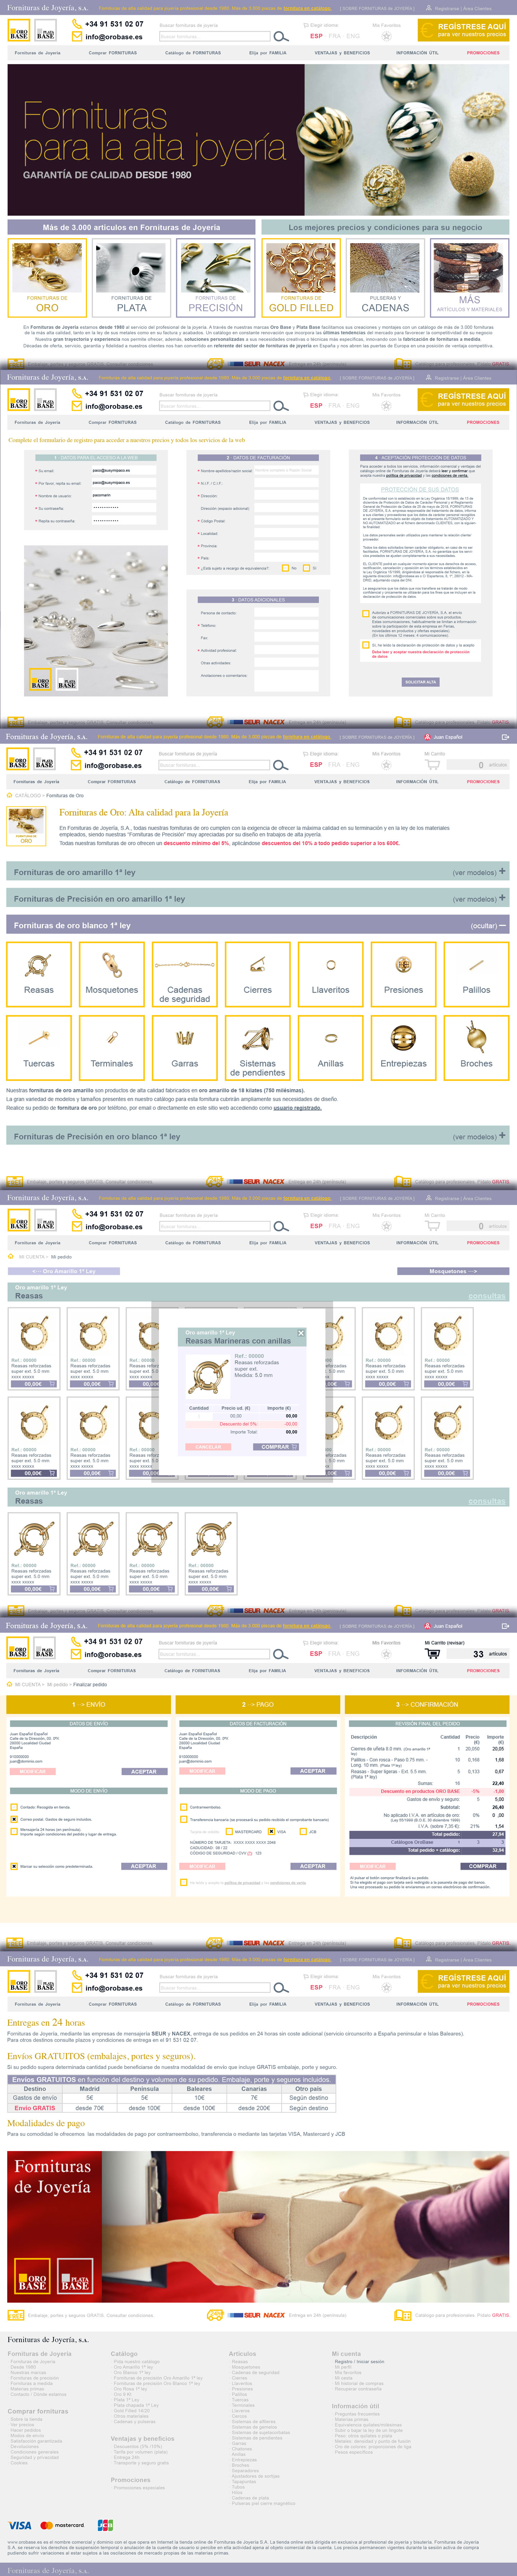This screenshot has height=2576, width=517.
Task: Select Mosquetones icon in oro blanco grid
Action: pos(112,973)
